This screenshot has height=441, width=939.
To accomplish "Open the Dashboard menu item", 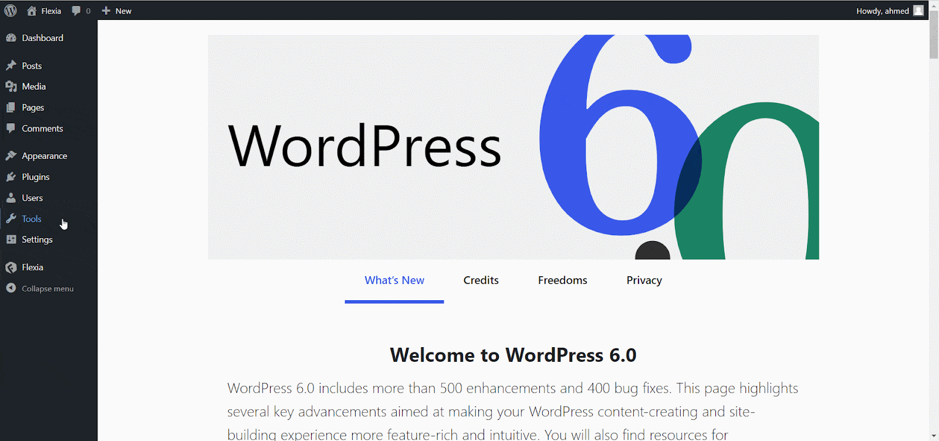I will 42,38.
